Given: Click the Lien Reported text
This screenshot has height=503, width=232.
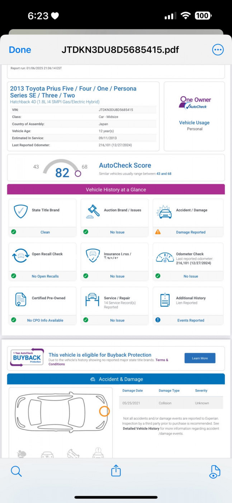Looking at the screenshot, I should click(186, 303).
